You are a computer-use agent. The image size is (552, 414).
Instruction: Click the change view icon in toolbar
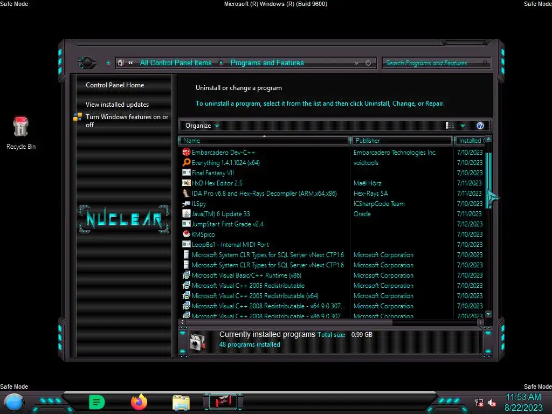point(450,125)
